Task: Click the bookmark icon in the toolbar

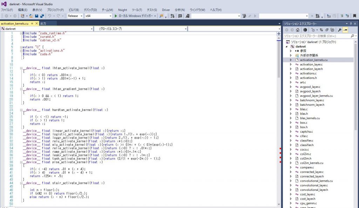Action: tap(188, 16)
